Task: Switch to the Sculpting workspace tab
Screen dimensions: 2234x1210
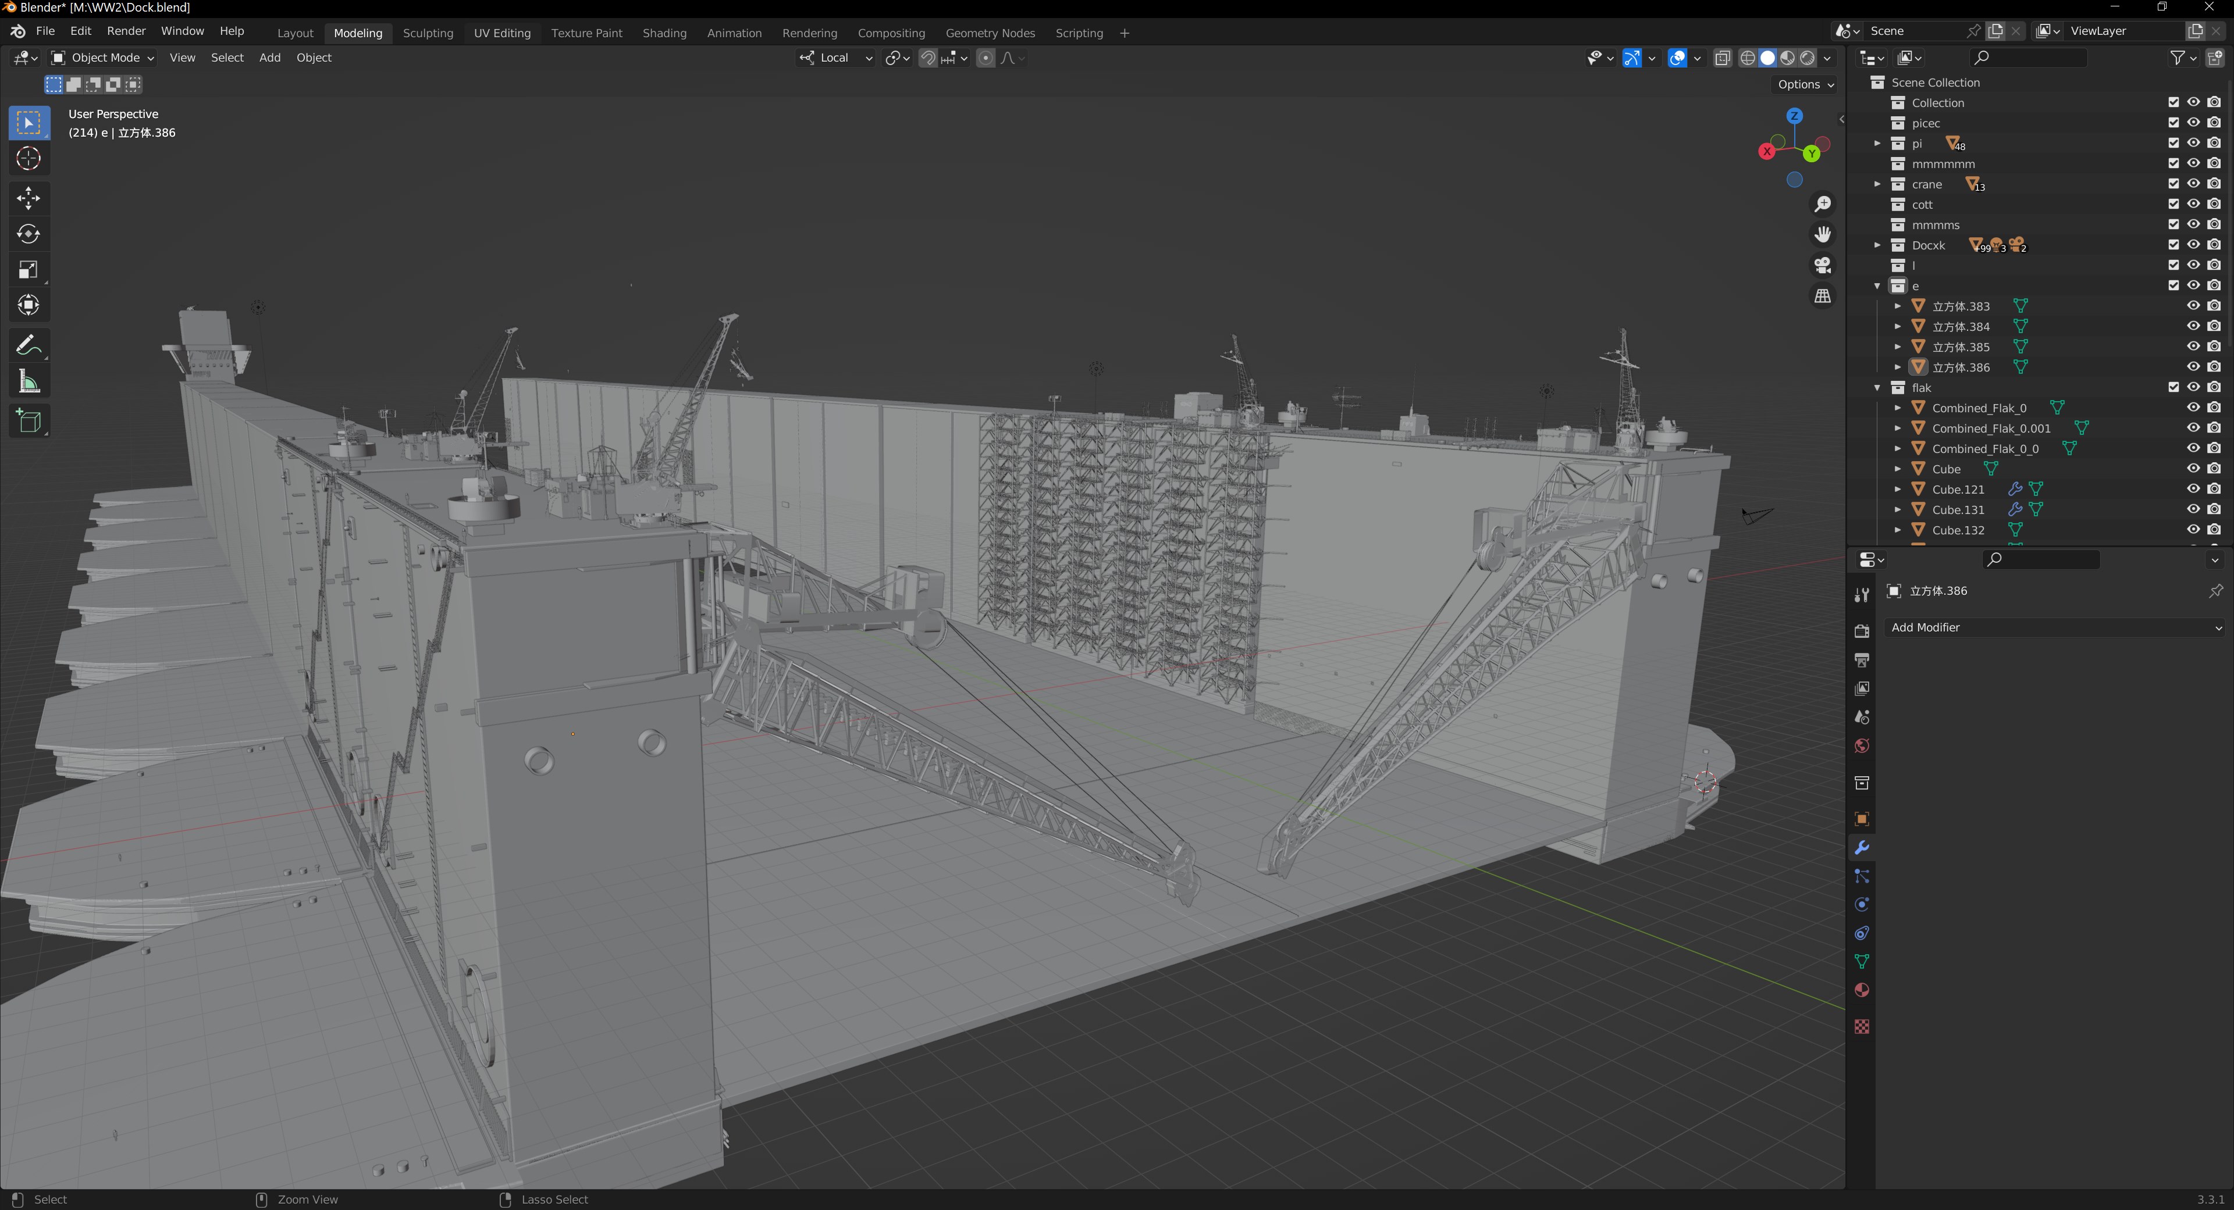Action: coord(428,33)
